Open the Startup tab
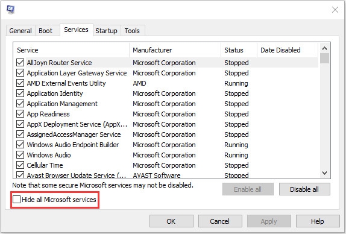 point(106,31)
